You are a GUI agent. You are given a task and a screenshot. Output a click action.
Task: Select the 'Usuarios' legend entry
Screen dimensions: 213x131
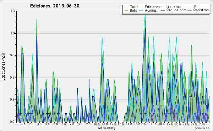[x=173, y=7]
